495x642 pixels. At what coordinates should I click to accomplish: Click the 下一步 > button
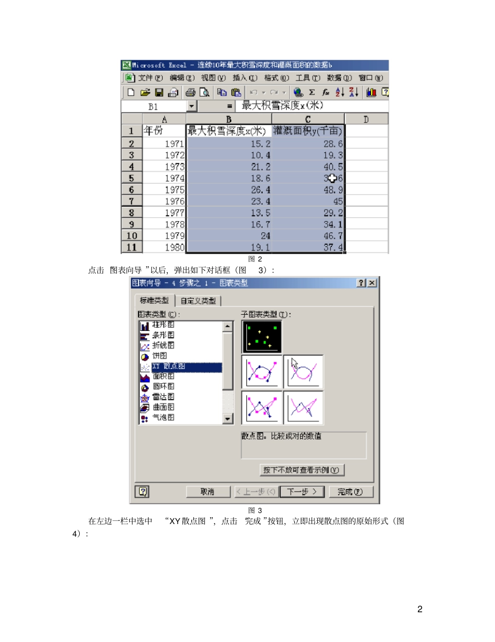click(302, 491)
